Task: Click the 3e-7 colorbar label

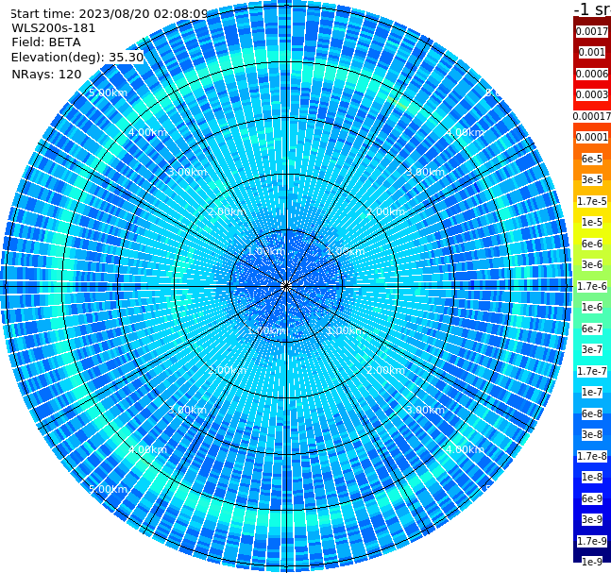Action: pos(592,349)
